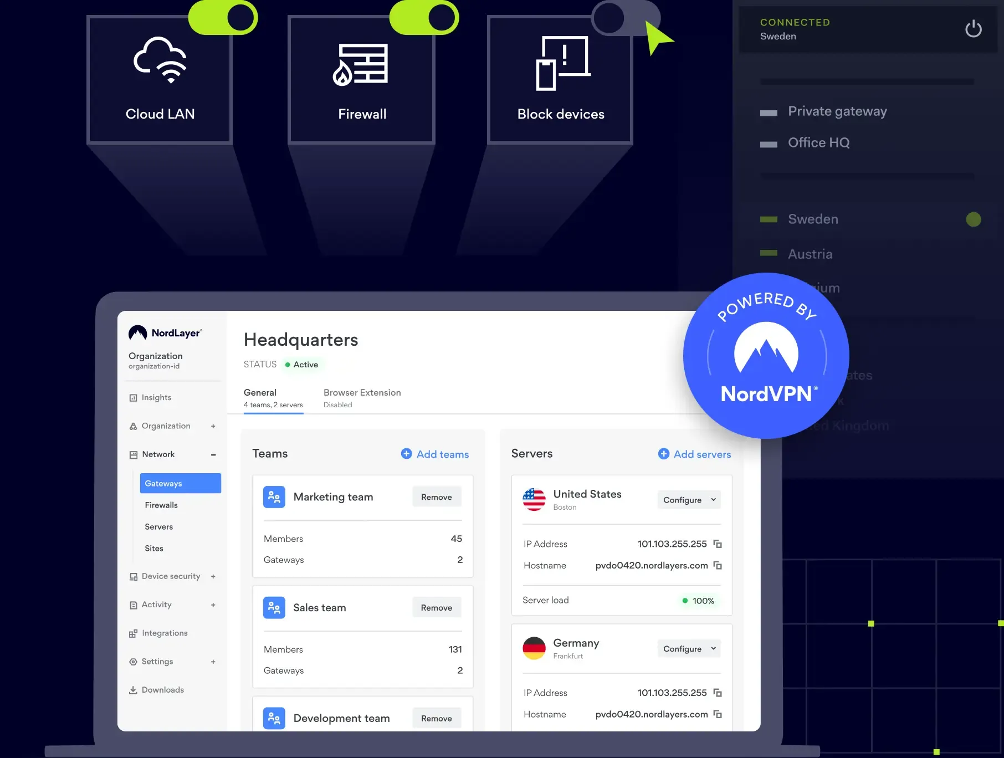Open Firewalls in the Network menu
This screenshot has height=758, width=1004.
(161, 505)
